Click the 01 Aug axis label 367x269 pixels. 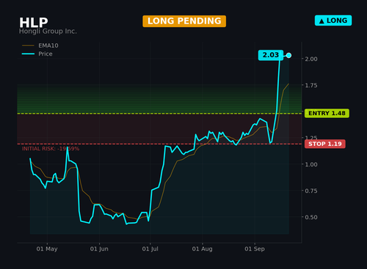coord(203,249)
